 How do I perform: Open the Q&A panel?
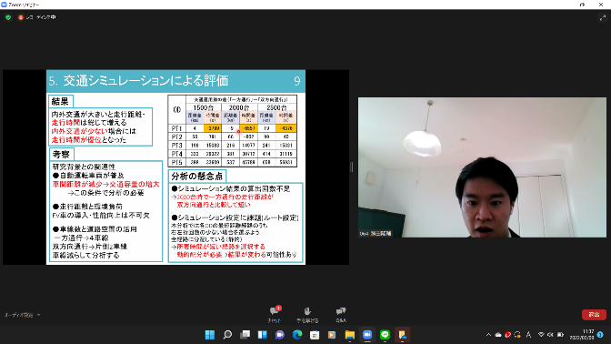[x=341, y=314]
